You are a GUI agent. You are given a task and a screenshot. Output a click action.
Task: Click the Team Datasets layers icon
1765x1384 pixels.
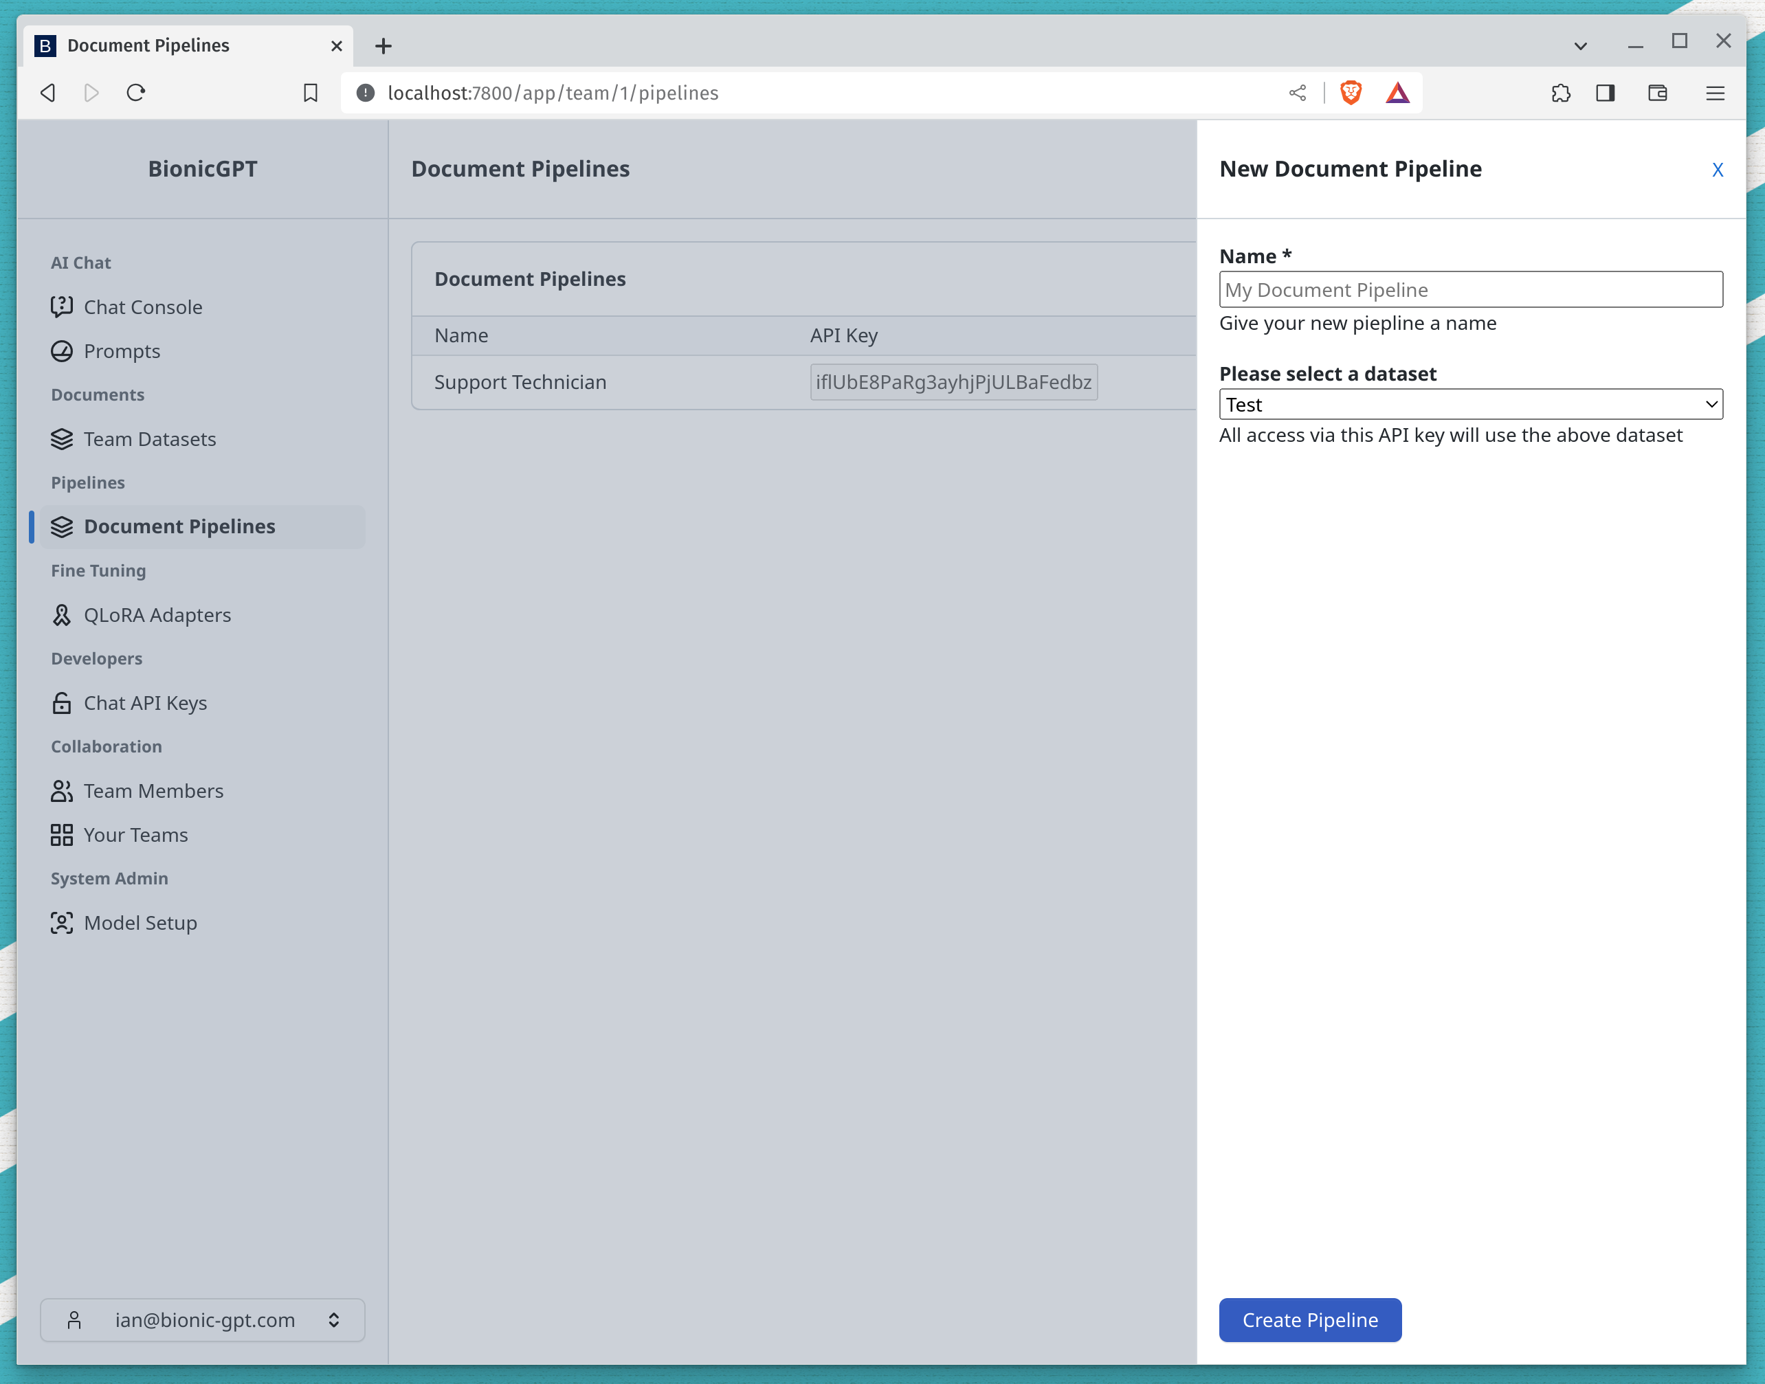(62, 439)
